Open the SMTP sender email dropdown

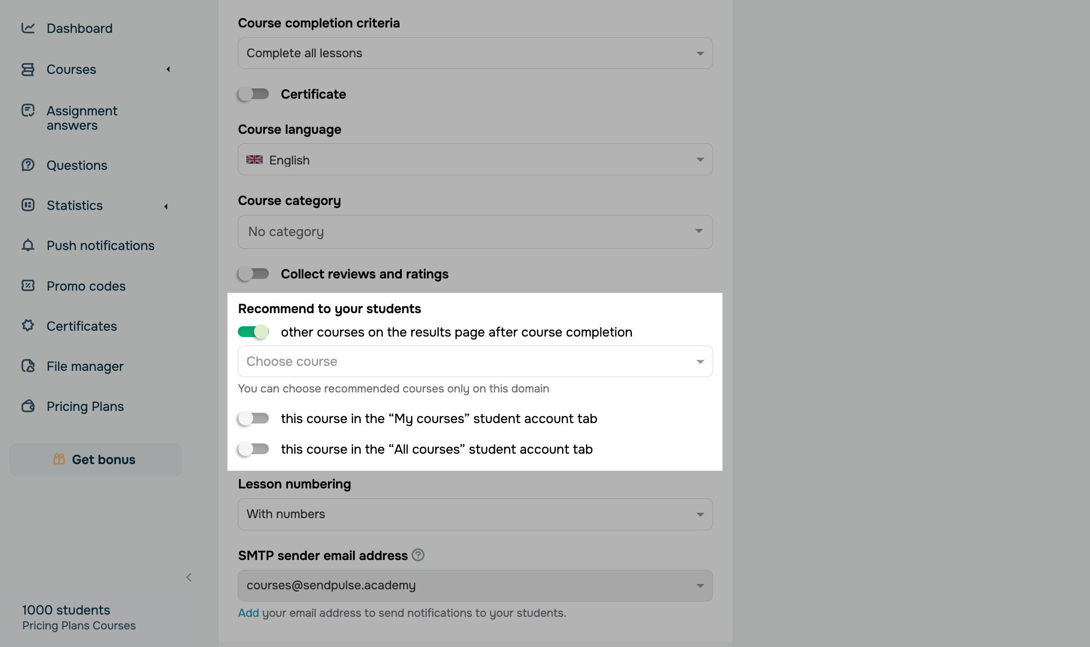point(475,585)
